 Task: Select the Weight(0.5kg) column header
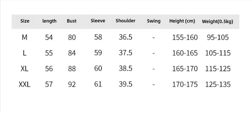coord(217,21)
